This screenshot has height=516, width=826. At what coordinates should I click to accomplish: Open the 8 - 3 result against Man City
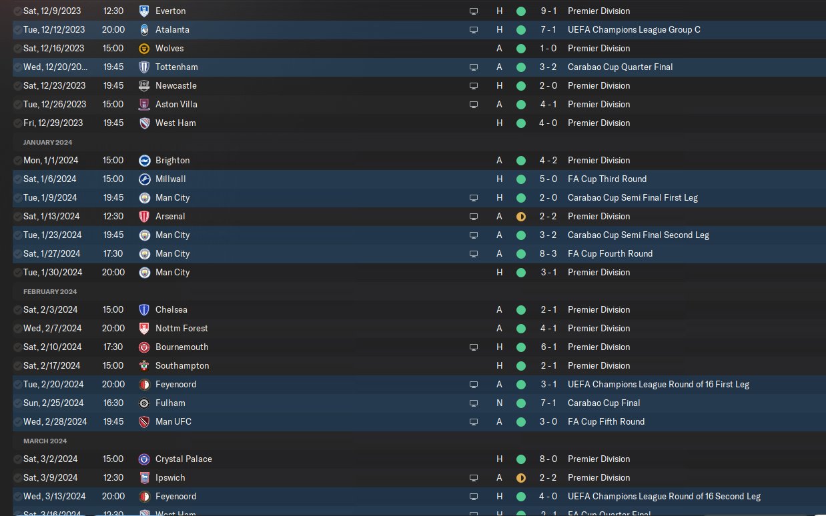click(x=548, y=254)
